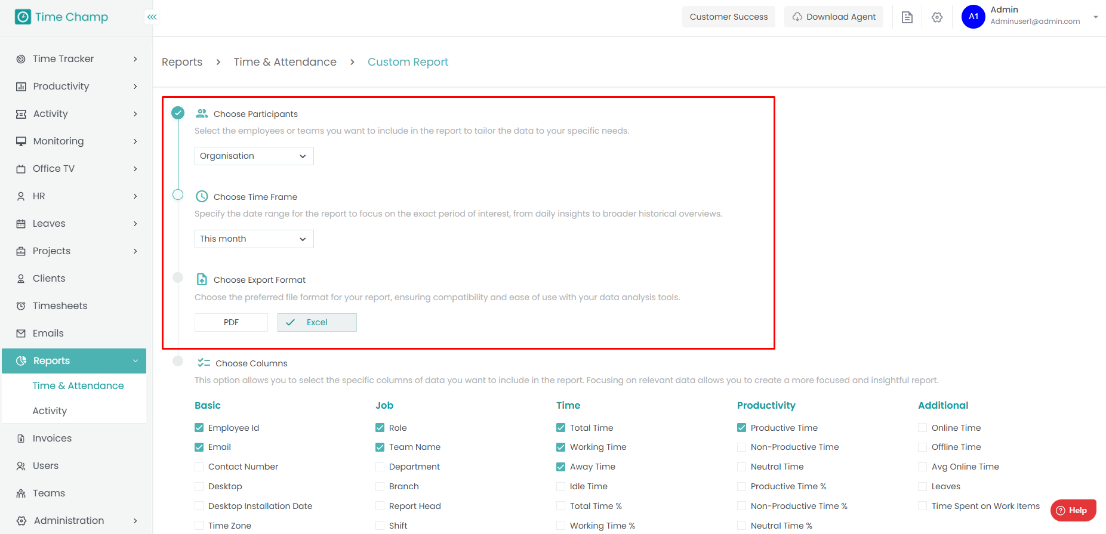Open Timesheets in the sidebar
The image size is (1106, 534).
60,305
